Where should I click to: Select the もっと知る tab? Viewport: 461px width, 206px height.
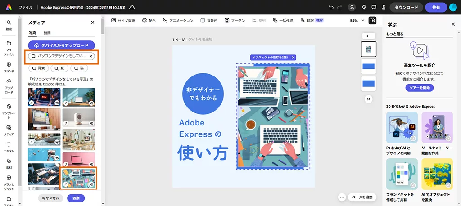click(x=395, y=34)
